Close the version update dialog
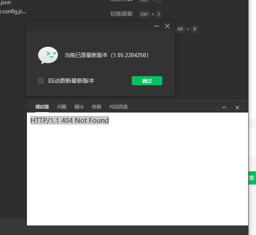This screenshot has width=256, height=235. pyautogui.click(x=167, y=26)
